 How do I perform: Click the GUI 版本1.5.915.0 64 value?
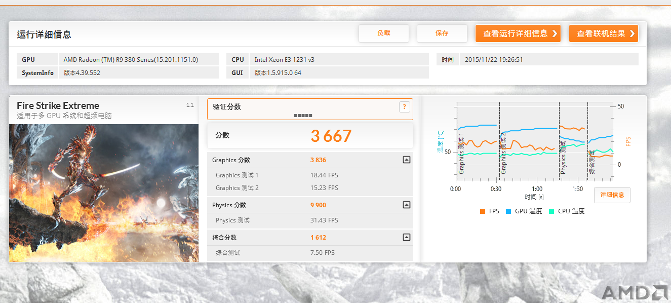point(278,73)
